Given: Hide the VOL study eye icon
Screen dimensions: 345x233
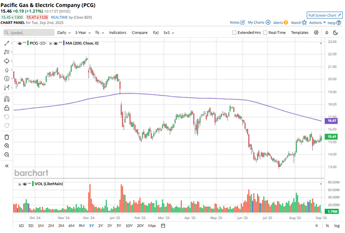Looking at the screenshot, I should tap(25, 184).
